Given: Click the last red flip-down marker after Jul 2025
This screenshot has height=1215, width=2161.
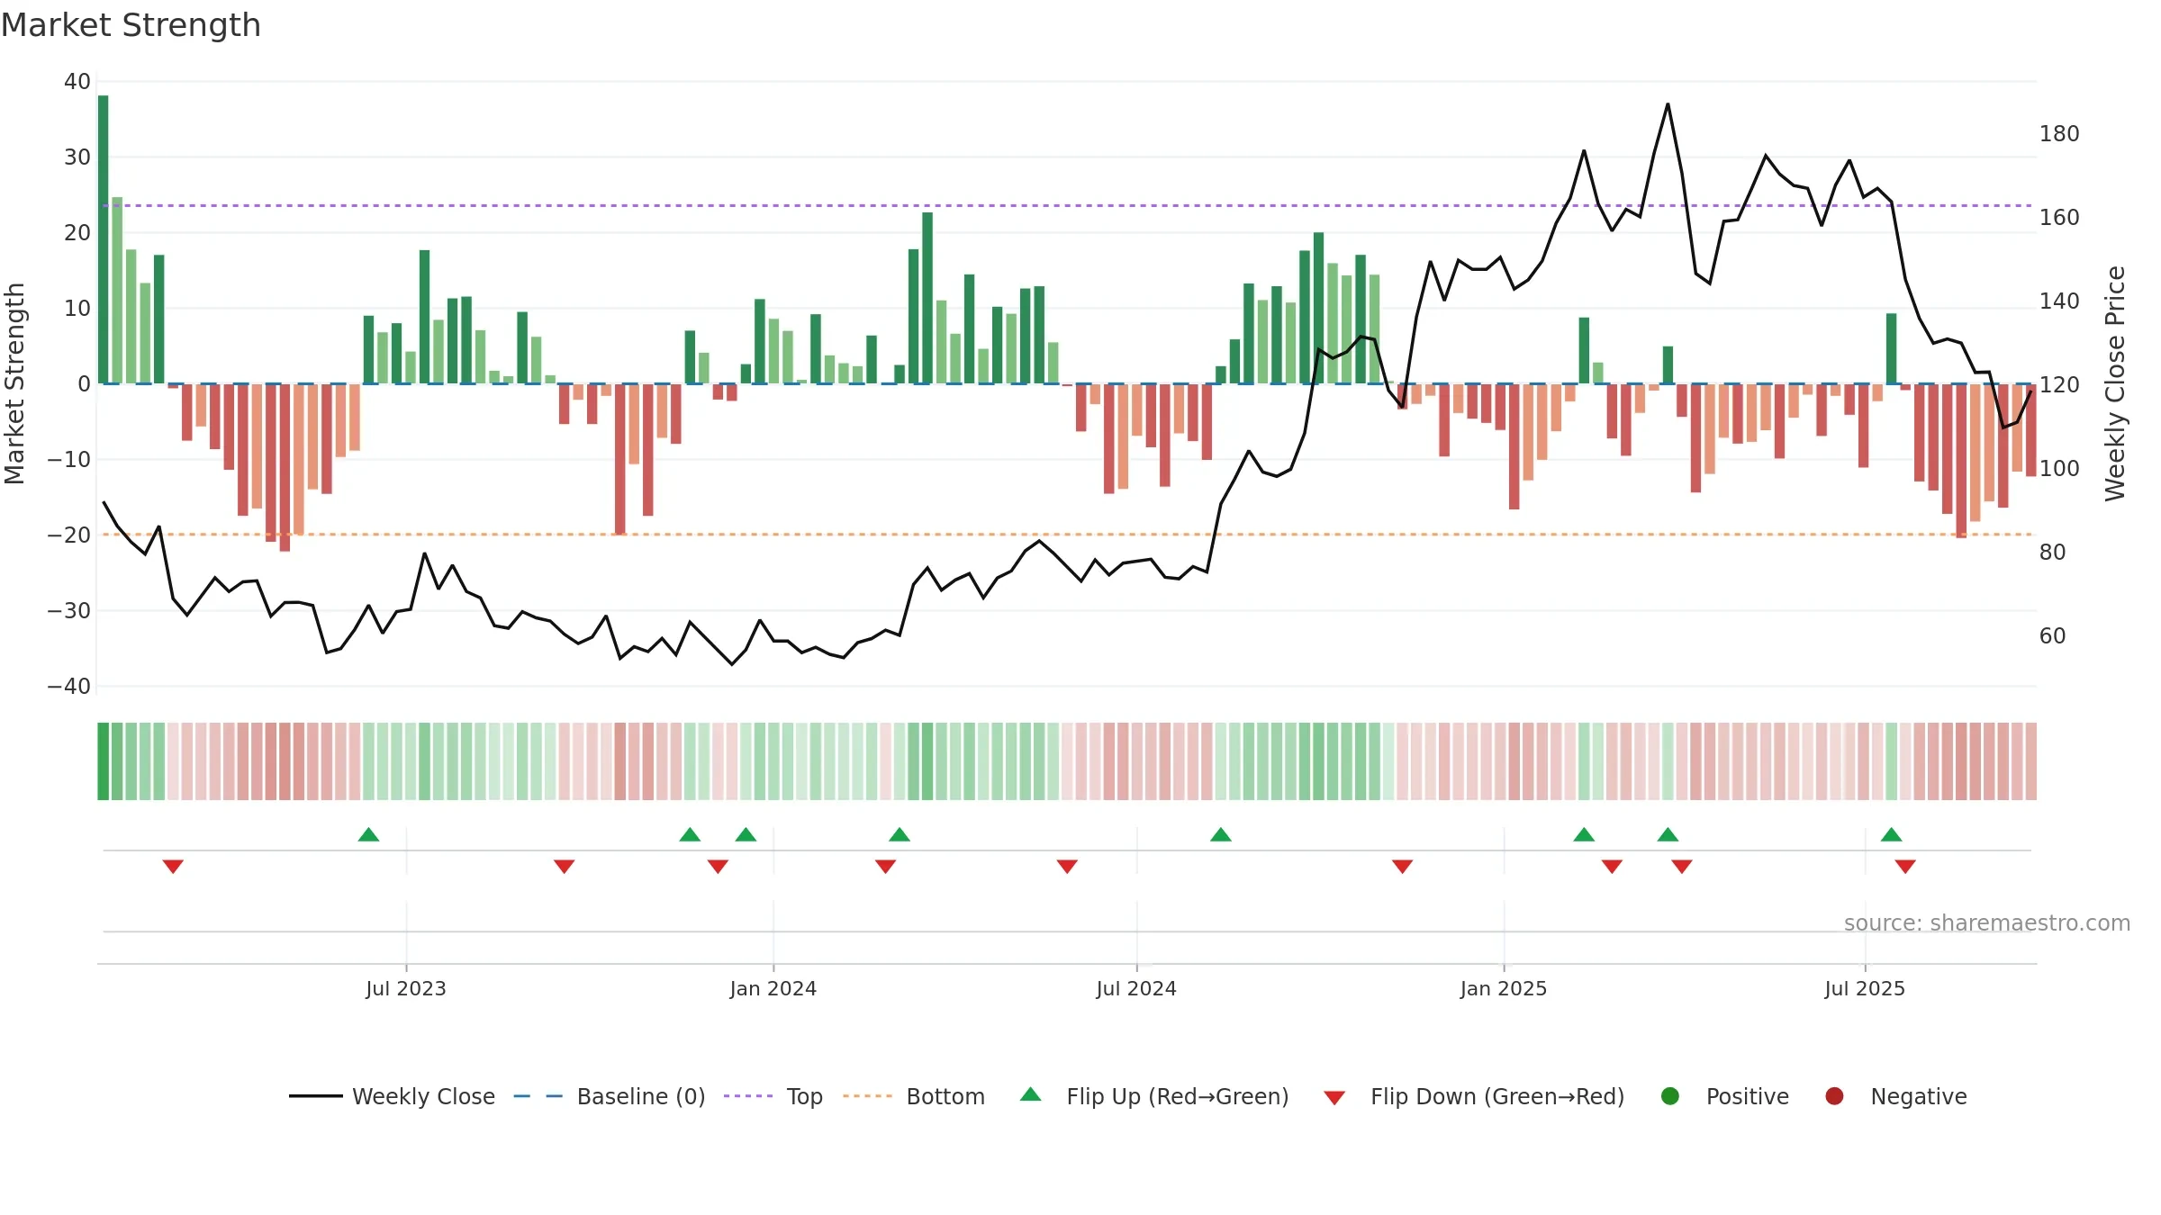Looking at the screenshot, I should (1905, 867).
